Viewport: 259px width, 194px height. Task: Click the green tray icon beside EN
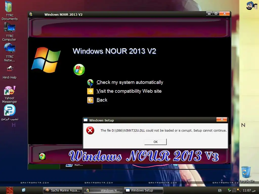[x=229, y=190]
